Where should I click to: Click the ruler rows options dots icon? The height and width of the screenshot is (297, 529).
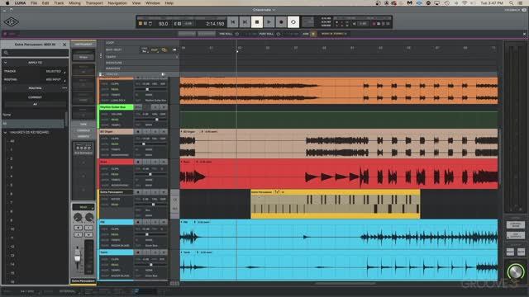(x=101, y=56)
